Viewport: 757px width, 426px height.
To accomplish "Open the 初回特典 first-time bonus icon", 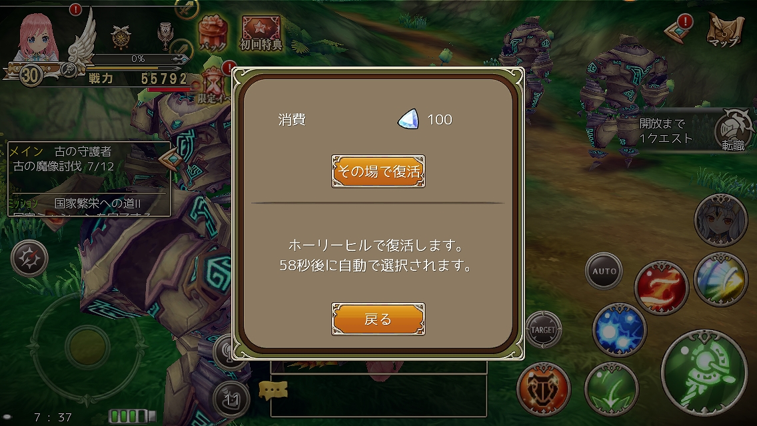I will pos(261,33).
